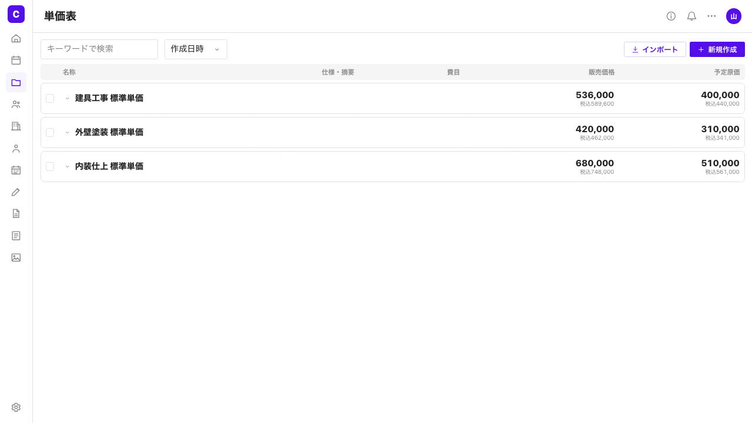Open the three-dots more menu

click(711, 16)
